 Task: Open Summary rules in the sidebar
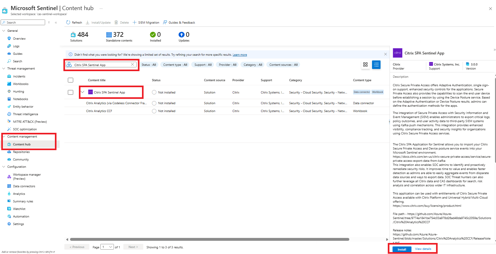(x=23, y=201)
